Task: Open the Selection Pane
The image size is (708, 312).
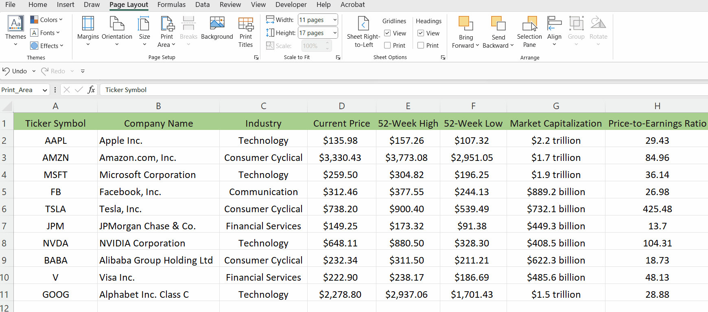Action: [529, 32]
